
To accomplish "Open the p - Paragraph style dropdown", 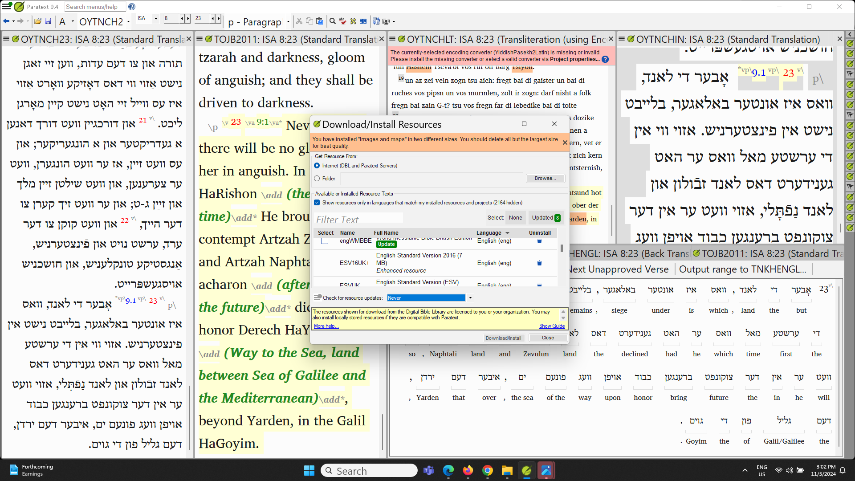I will coord(288,21).
